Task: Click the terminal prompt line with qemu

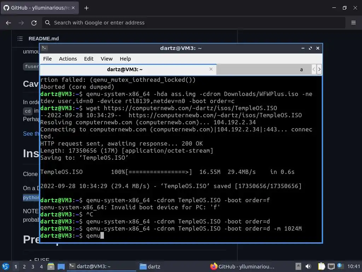Action: (72, 236)
